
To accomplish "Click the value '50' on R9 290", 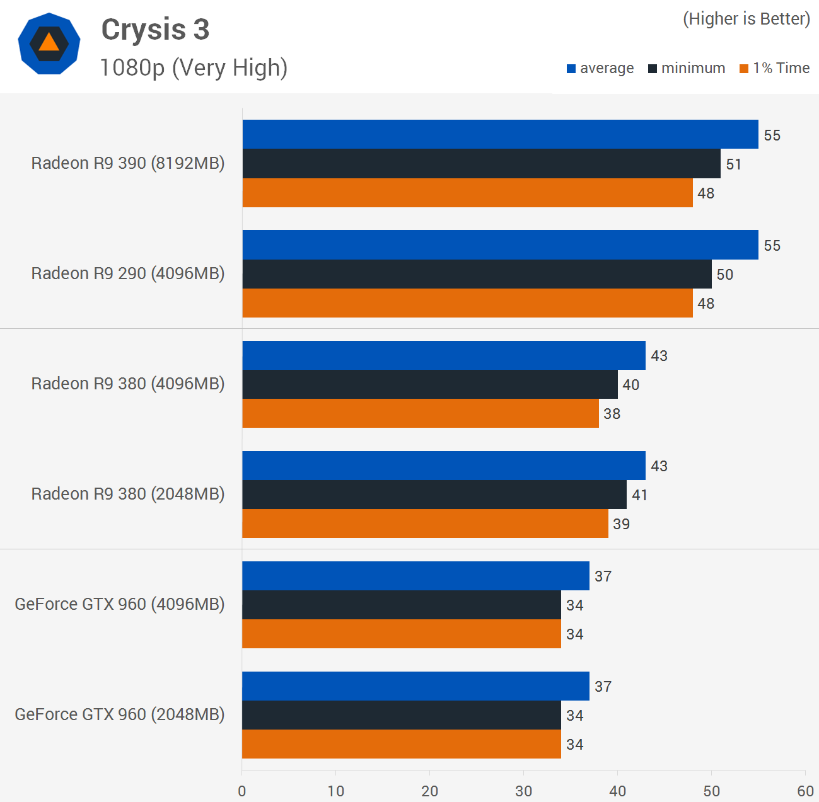I will click(725, 275).
